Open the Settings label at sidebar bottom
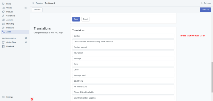This screenshot has width=213, height=101. click(10, 97)
